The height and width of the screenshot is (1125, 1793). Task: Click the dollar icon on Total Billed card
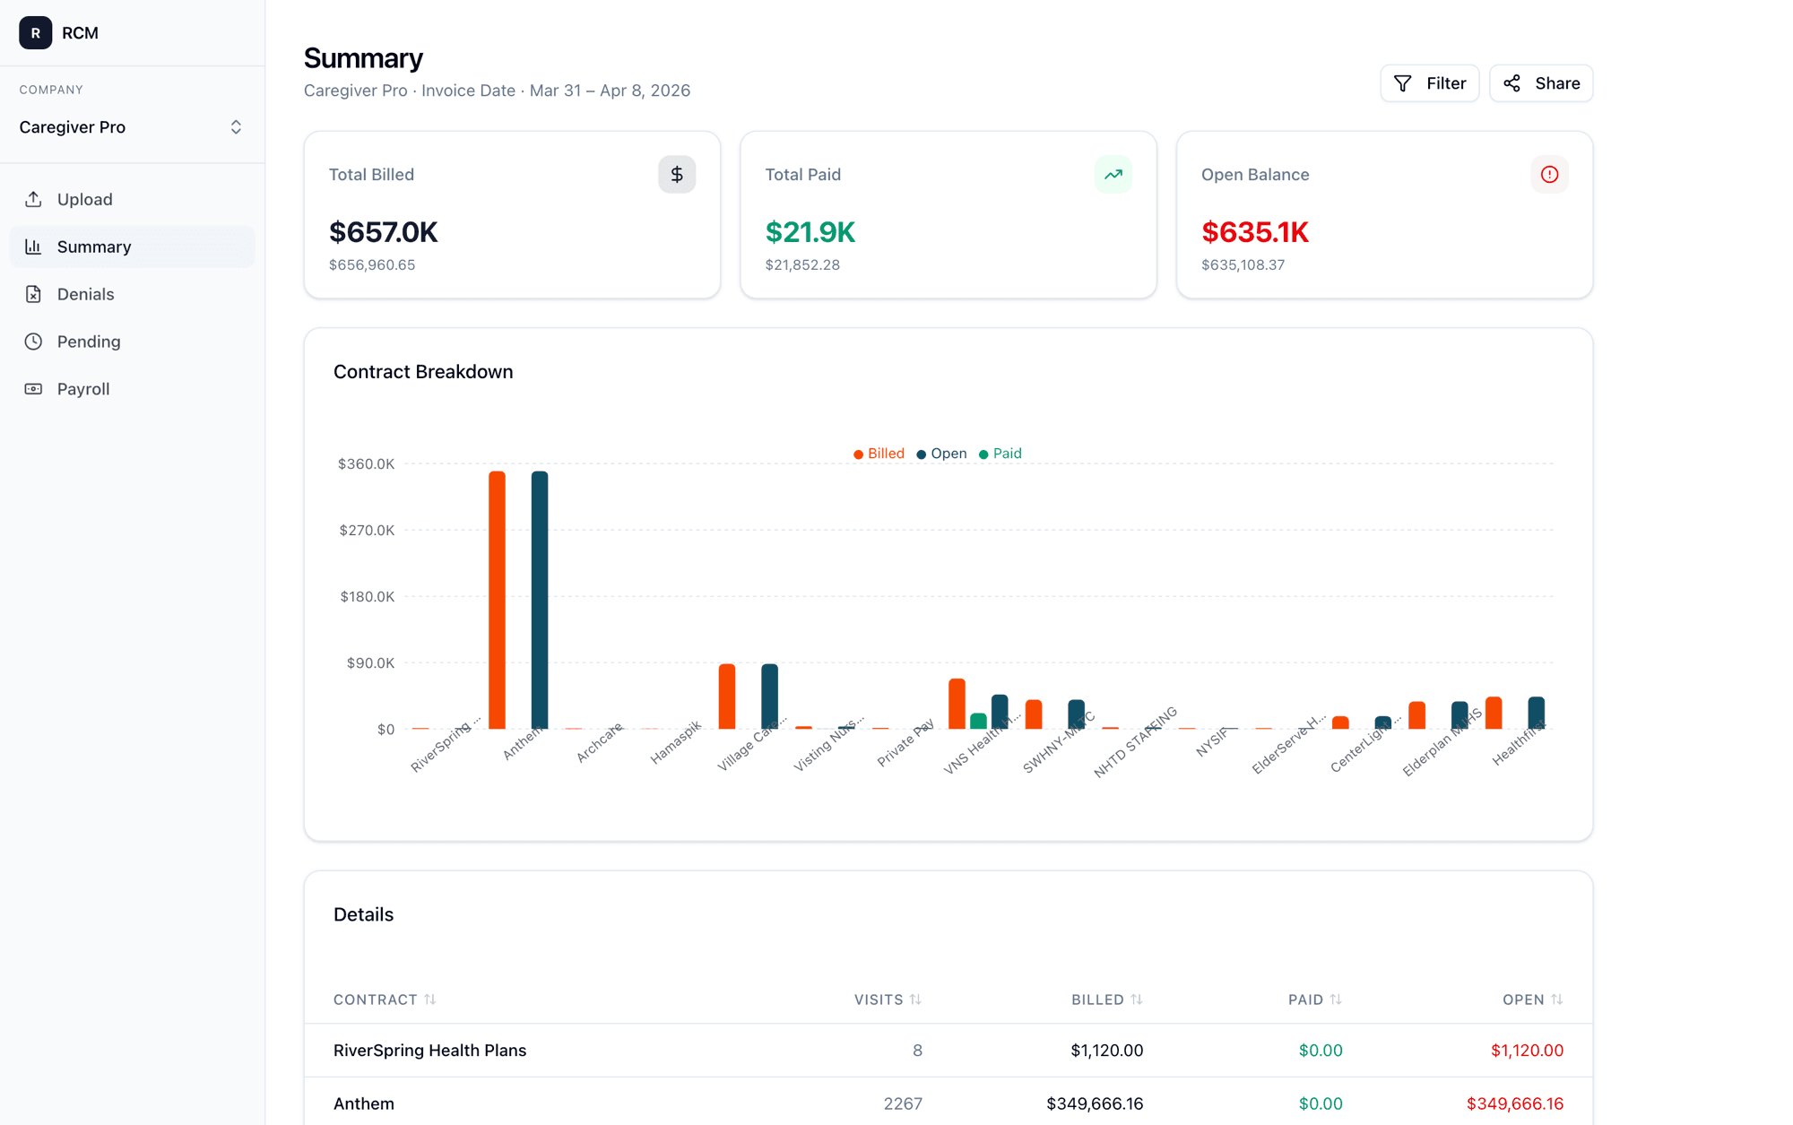(677, 175)
